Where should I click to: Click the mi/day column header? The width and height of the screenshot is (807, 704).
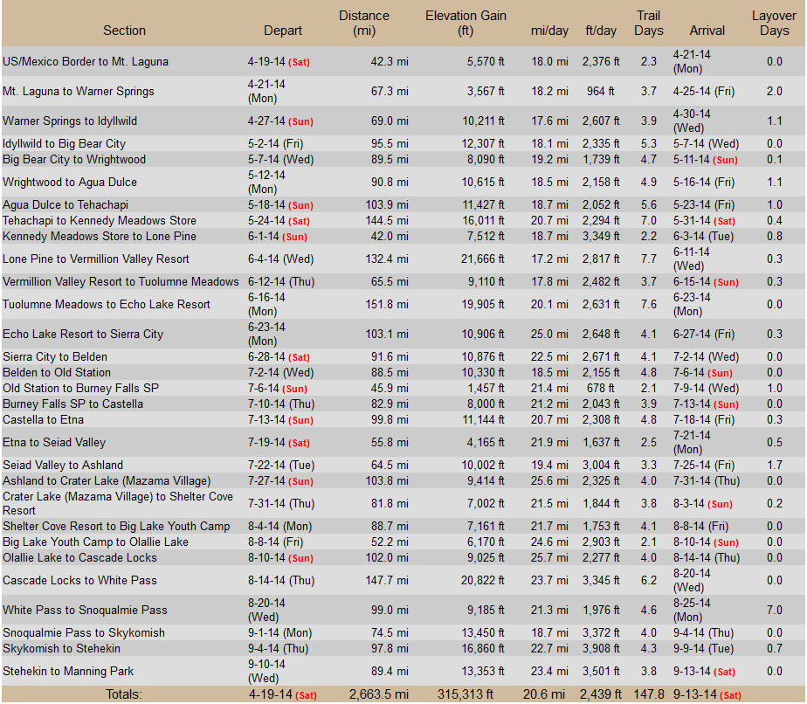coord(549,31)
